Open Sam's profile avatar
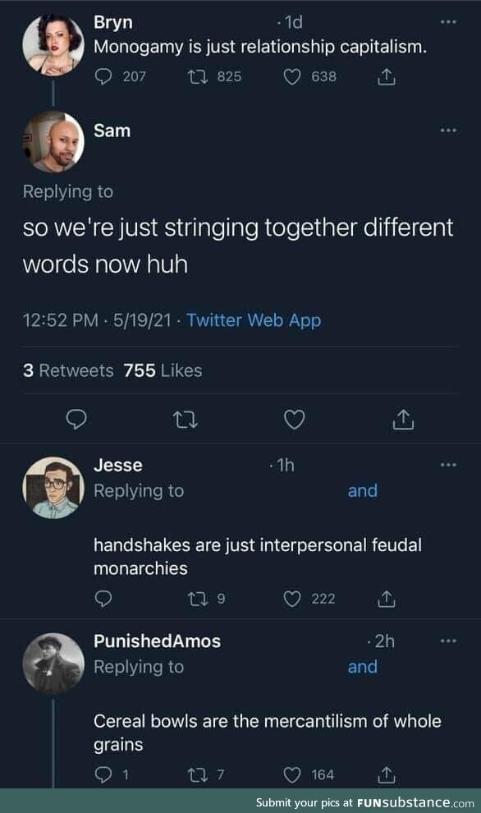This screenshot has width=481, height=813. coord(53,141)
